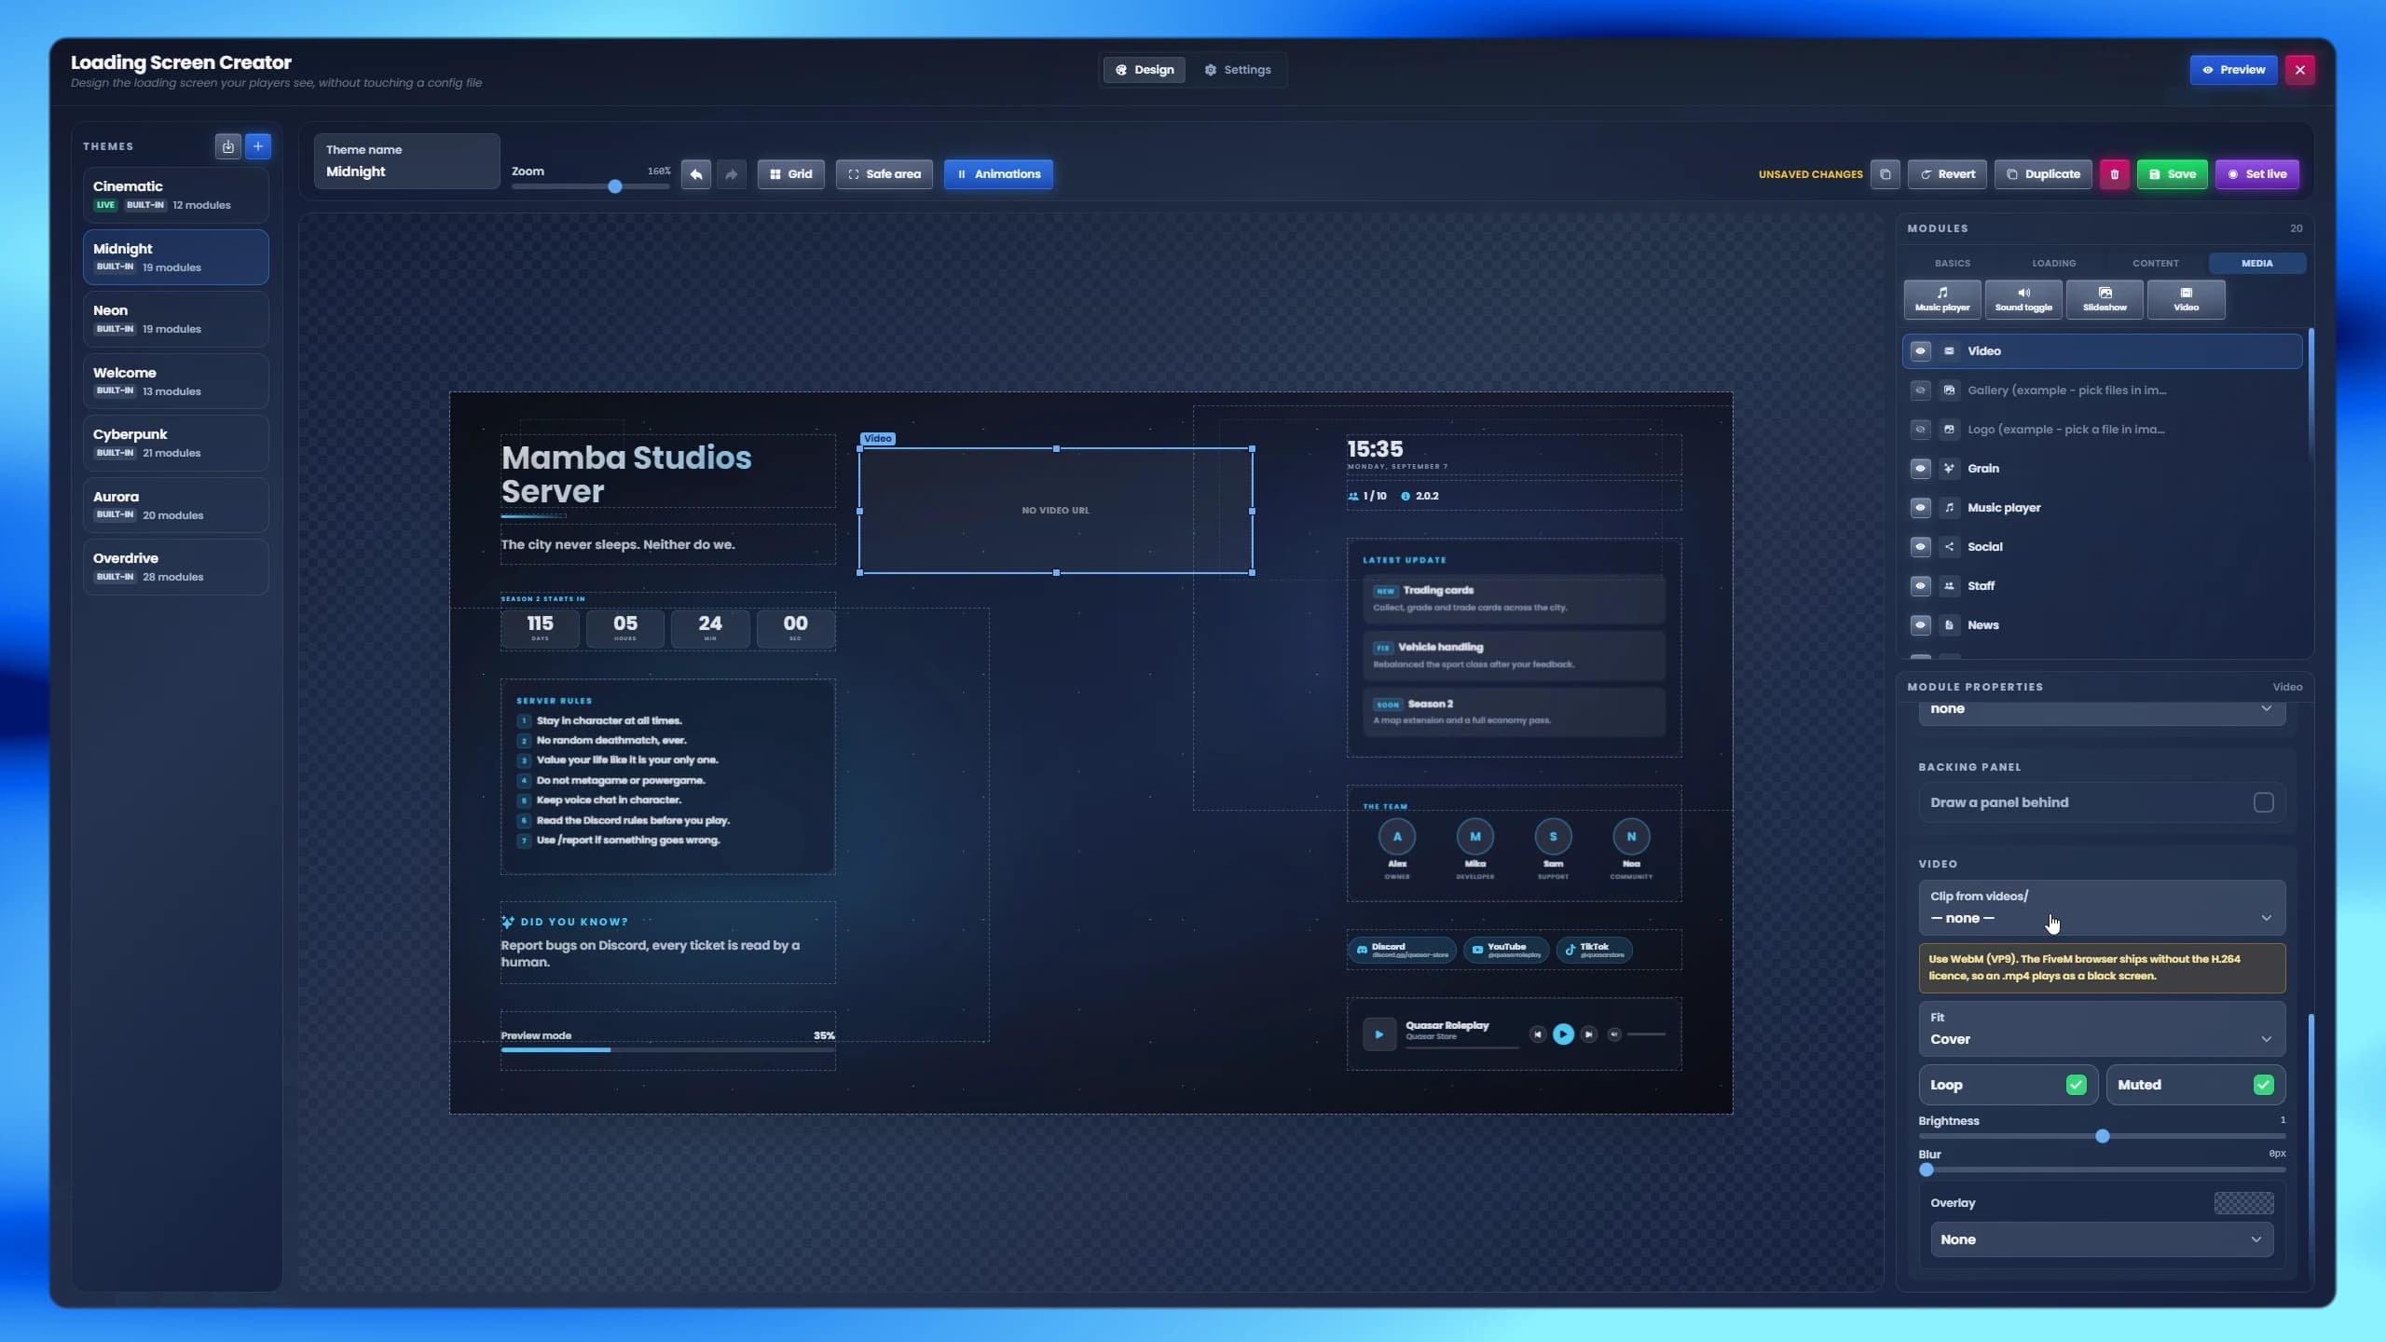Switch to the Design tab
The height and width of the screenshot is (1342, 2386).
pyautogui.click(x=1145, y=70)
